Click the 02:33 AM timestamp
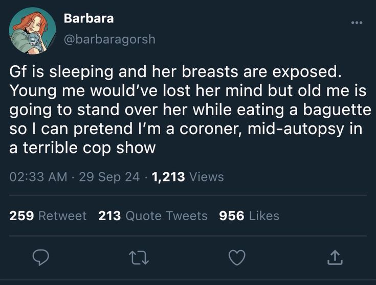 [x=39, y=177]
